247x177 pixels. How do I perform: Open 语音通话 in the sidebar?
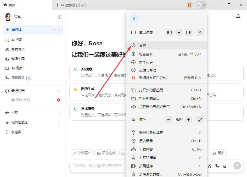33,78
